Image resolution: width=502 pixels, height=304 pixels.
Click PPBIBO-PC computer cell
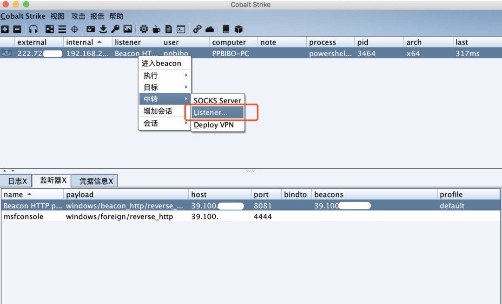click(x=233, y=53)
